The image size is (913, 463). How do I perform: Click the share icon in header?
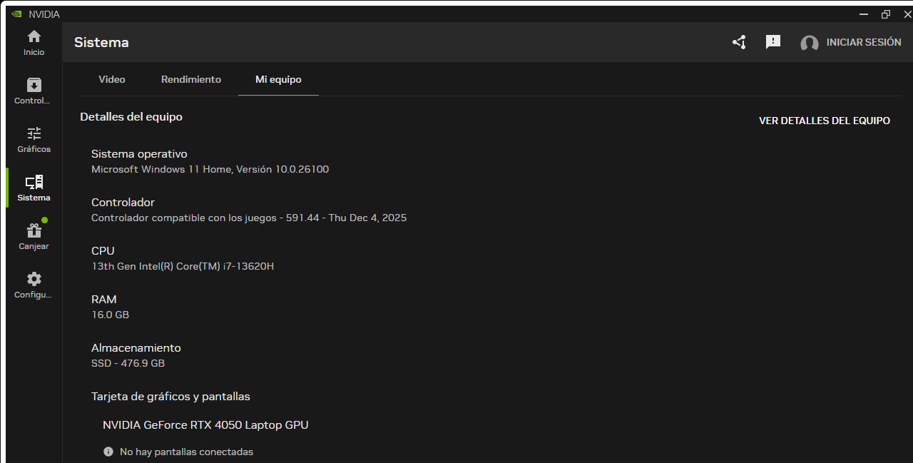pos(739,42)
